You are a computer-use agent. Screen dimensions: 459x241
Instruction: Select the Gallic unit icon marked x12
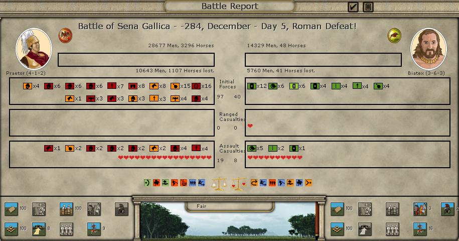point(252,86)
